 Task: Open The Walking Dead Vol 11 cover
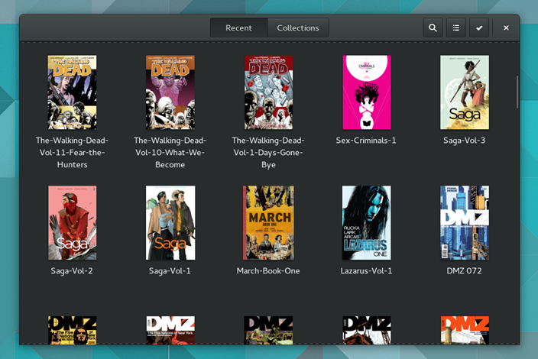click(72, 92)
